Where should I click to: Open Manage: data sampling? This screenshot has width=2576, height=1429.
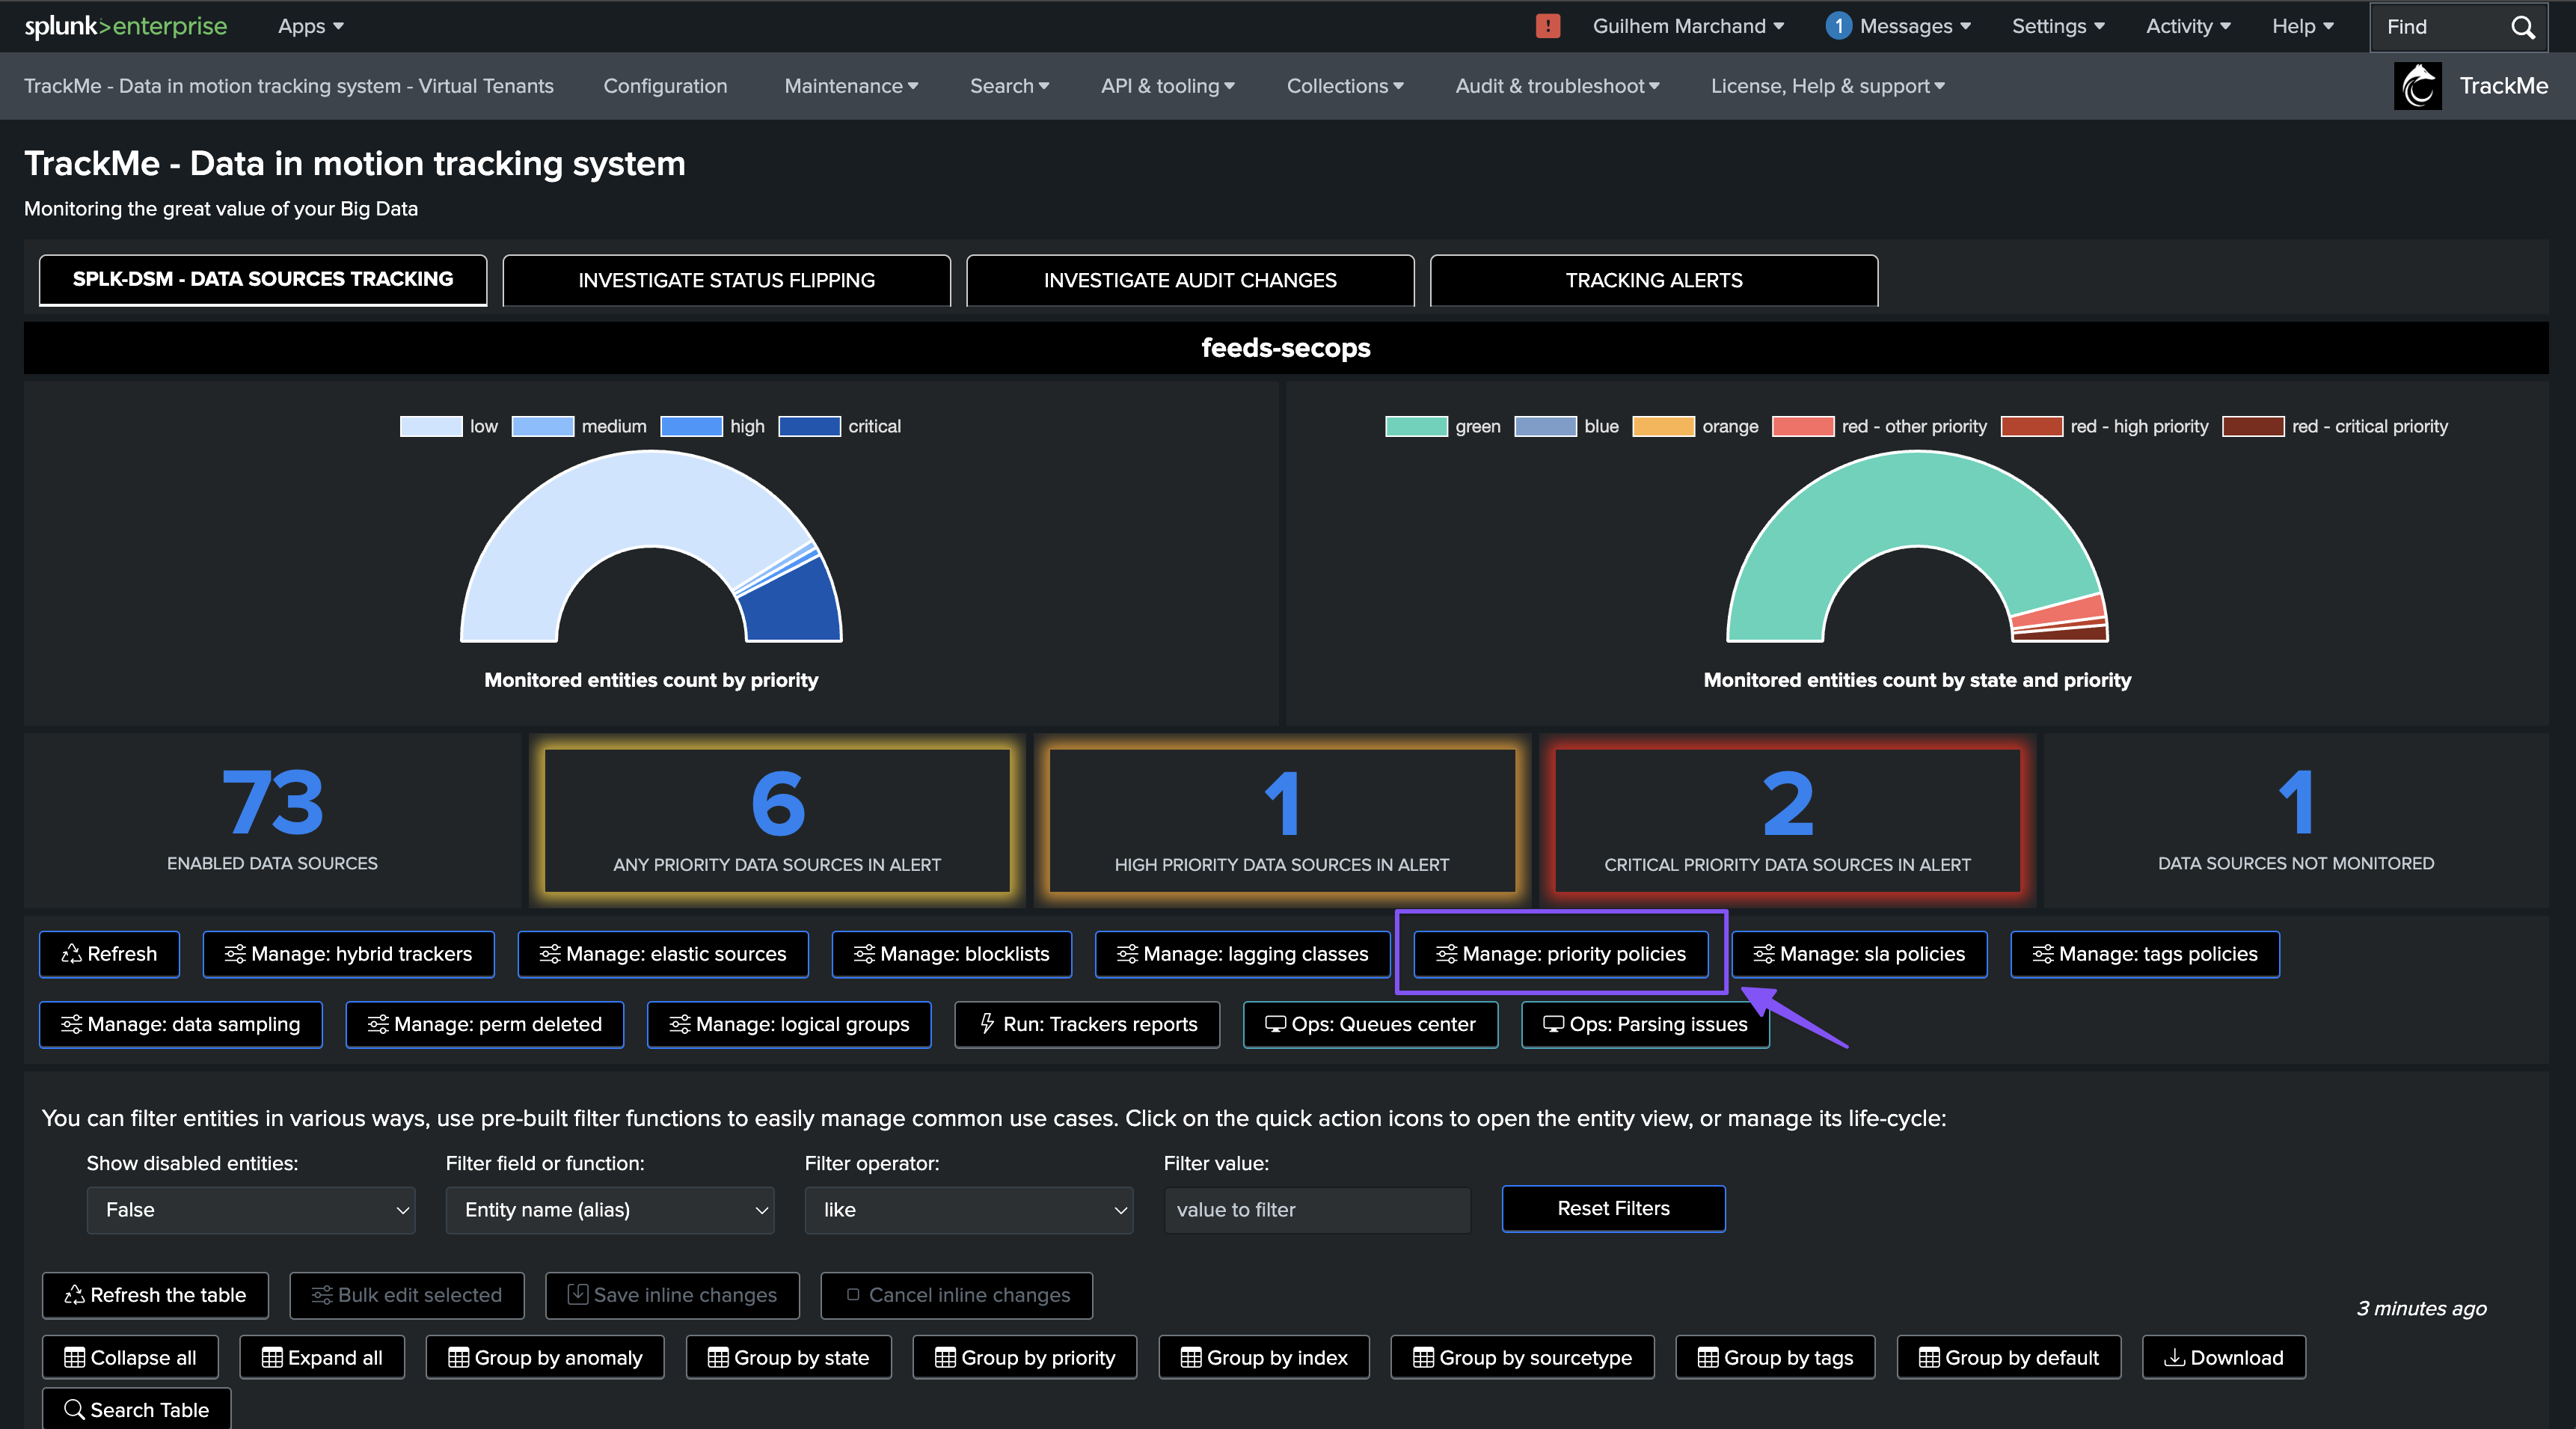(181, 1024)
